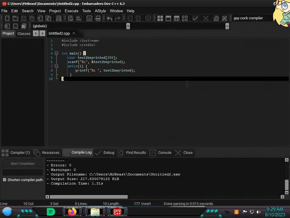
Task: Click the 'Done parsing in 0.015 seconds' status
Action: [x=188, y=204]
